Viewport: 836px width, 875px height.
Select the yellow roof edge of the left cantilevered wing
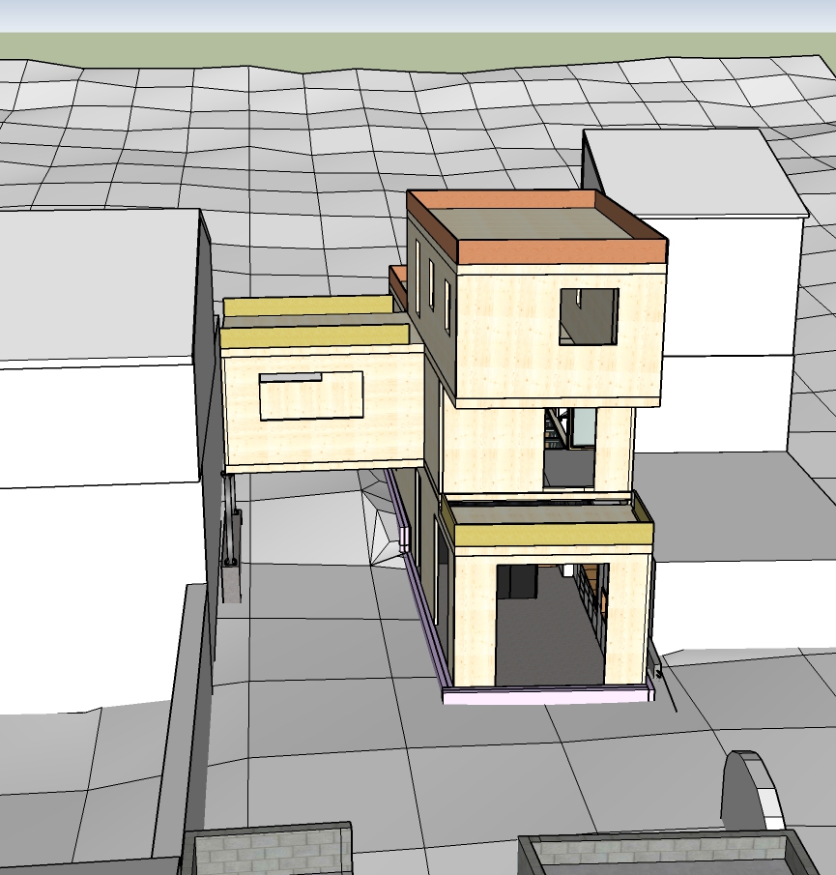point(315,336)
